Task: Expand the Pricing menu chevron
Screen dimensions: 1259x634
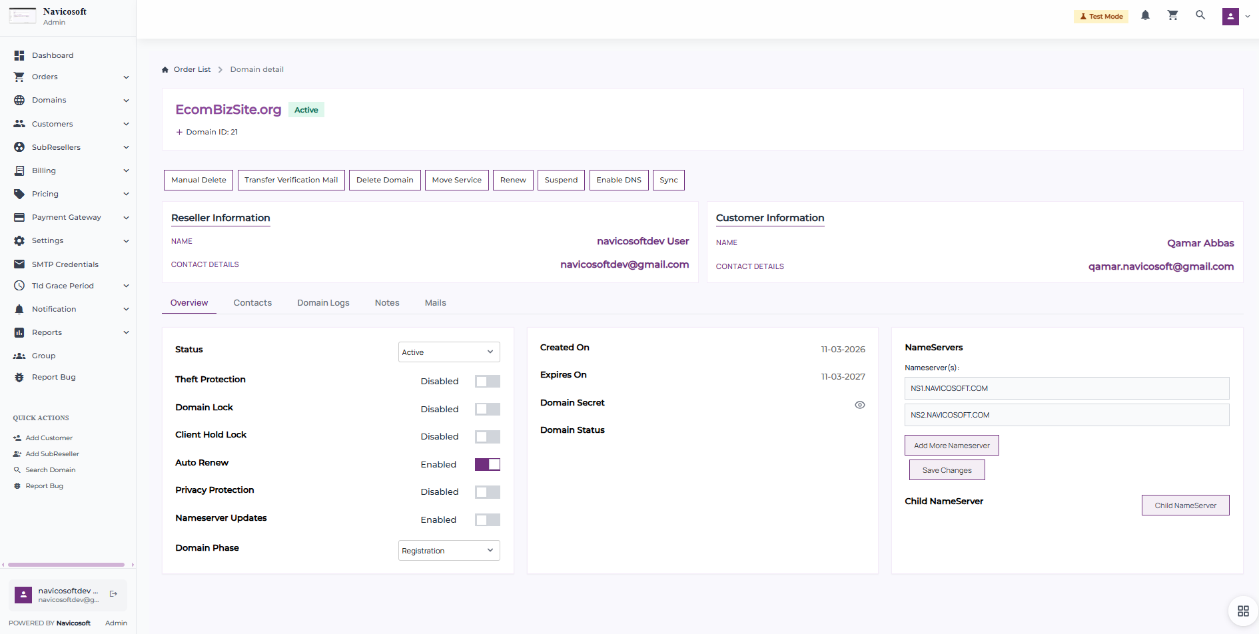Action: point(126,194)
